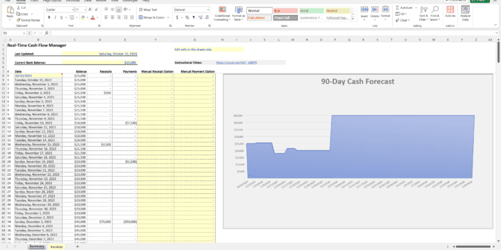Open Add-ins
Screen dimensions: 501x250
[450, 12]
